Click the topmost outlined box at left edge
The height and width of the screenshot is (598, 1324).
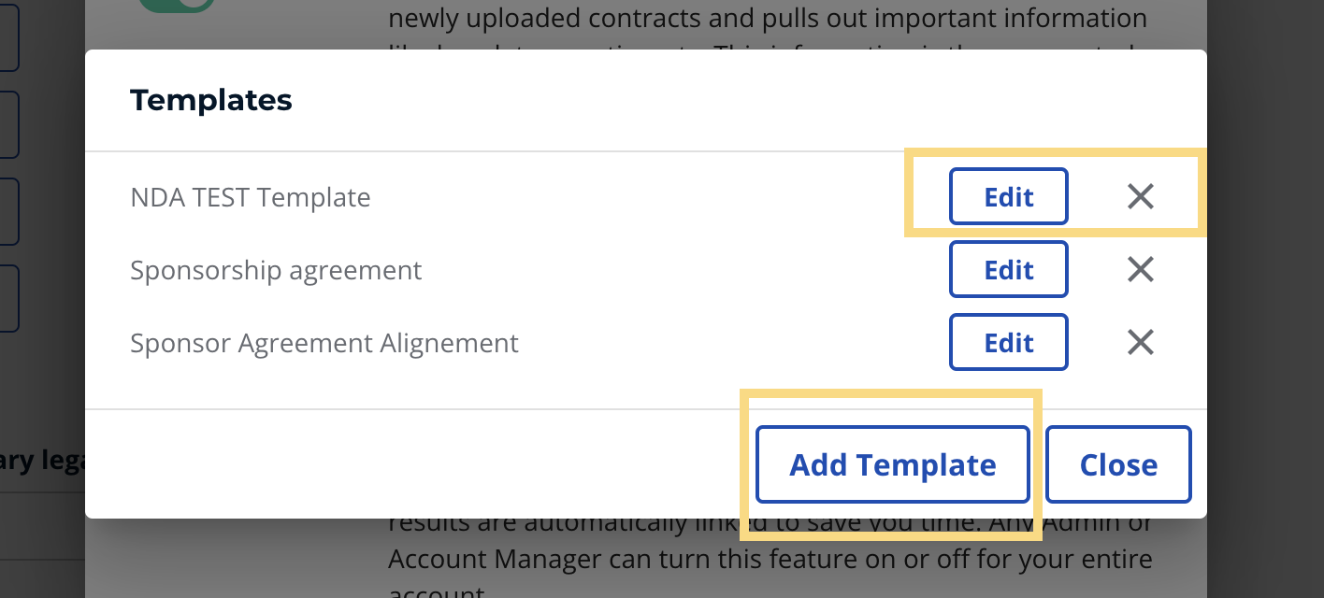[8, 37]
